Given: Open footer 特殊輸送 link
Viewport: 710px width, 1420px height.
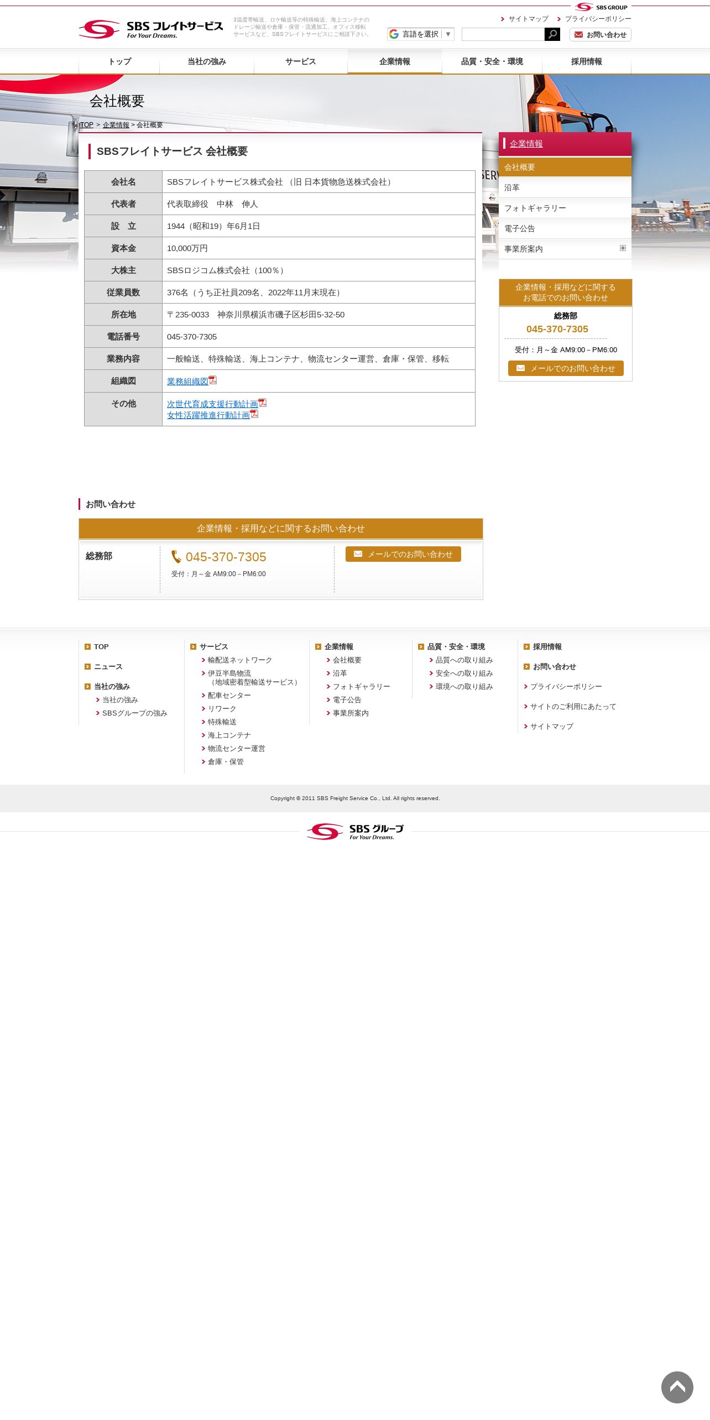Looking at the screenshot, I should [x=222, y=722].
